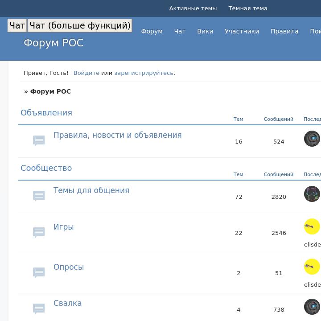
Task: Click the yellow avatar in Игры row
Action: click(x=312, y=226)
